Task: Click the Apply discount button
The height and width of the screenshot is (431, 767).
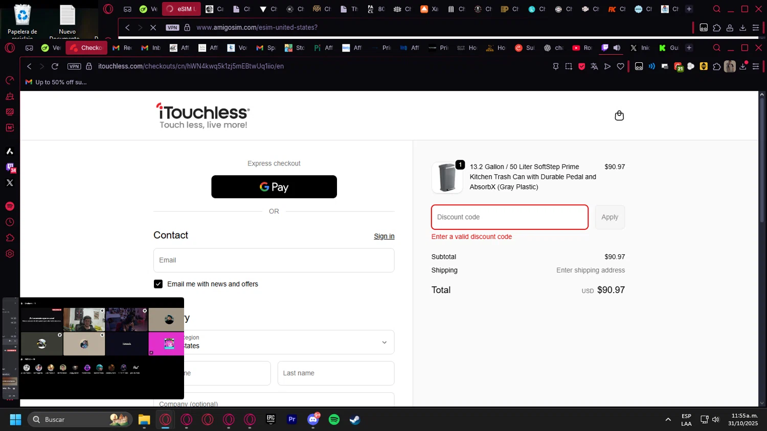Action: tap(610, 217)
